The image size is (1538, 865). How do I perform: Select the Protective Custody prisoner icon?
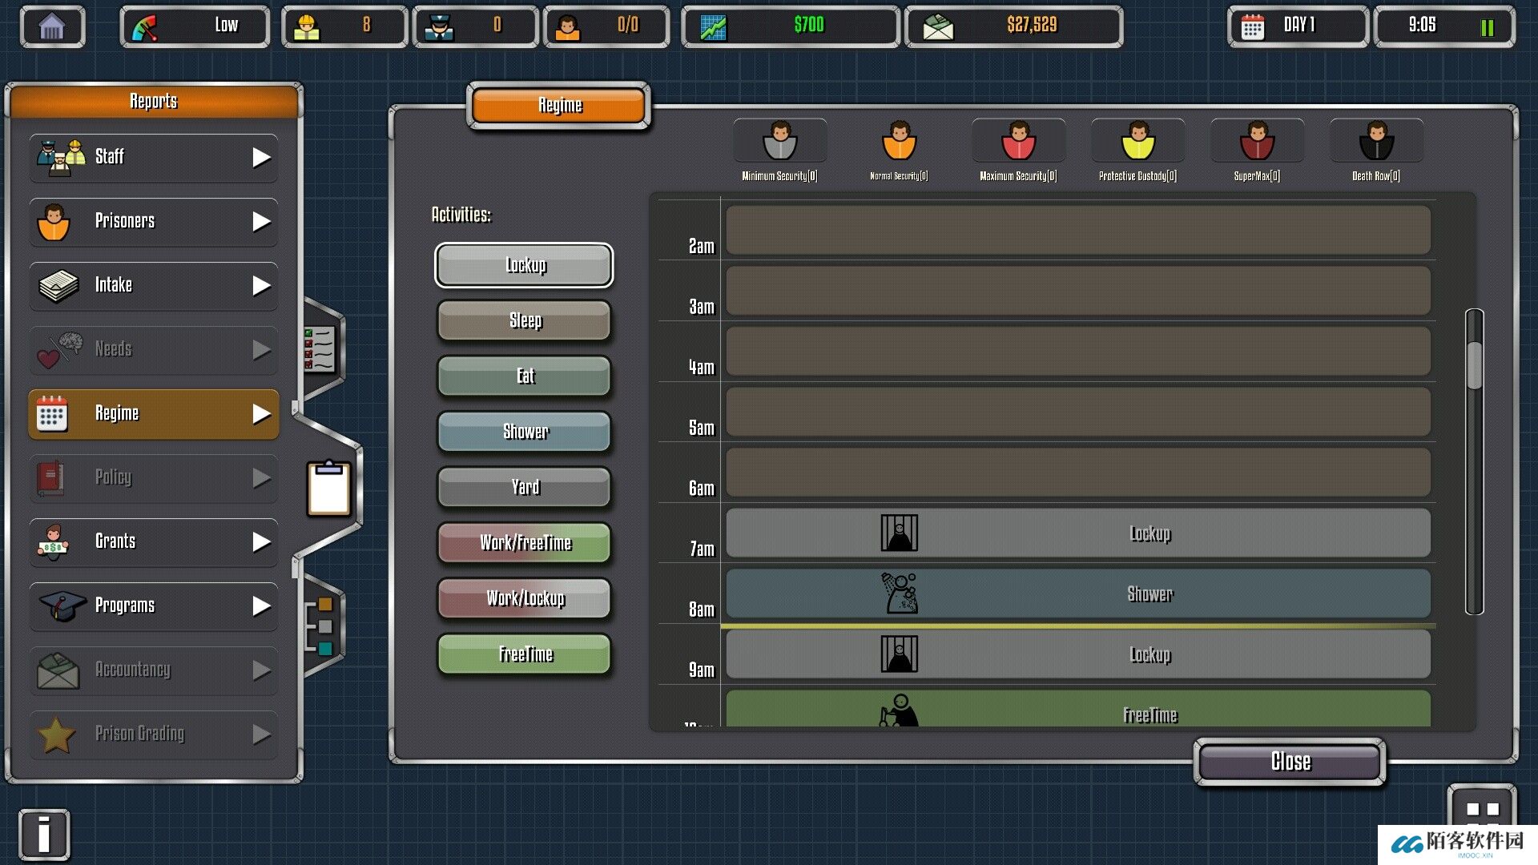(1137, 141)
